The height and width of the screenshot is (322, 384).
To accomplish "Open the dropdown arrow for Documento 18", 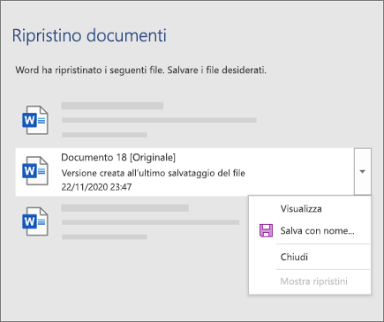I will (363, 171).
